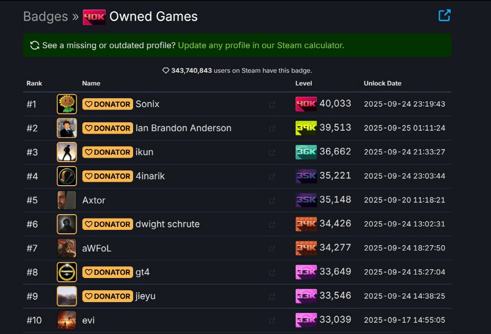491x334 pixels.
Task: Open the Badges breadcrumb link
Action: click(x=46, y=17)
